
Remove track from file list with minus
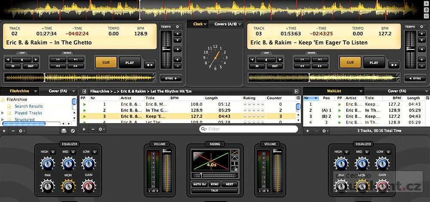93,129
